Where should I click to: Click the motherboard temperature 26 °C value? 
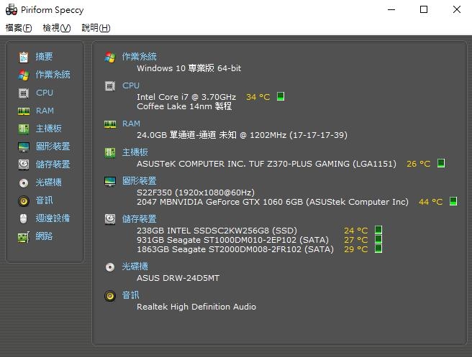coord(419,164)
